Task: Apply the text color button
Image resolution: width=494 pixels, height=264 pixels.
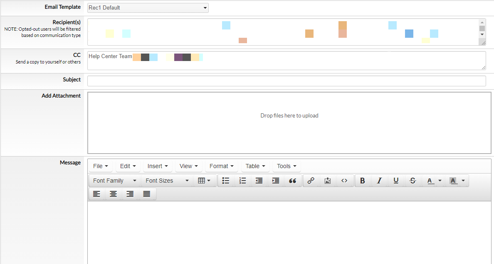Action: pos(430,181)
